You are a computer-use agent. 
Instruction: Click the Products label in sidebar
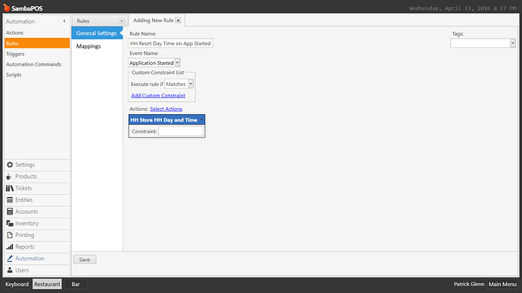click(26, 177)
